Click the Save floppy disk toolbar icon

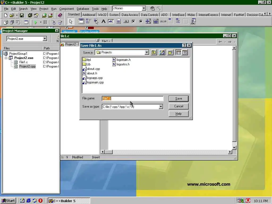tap(22, 15)
